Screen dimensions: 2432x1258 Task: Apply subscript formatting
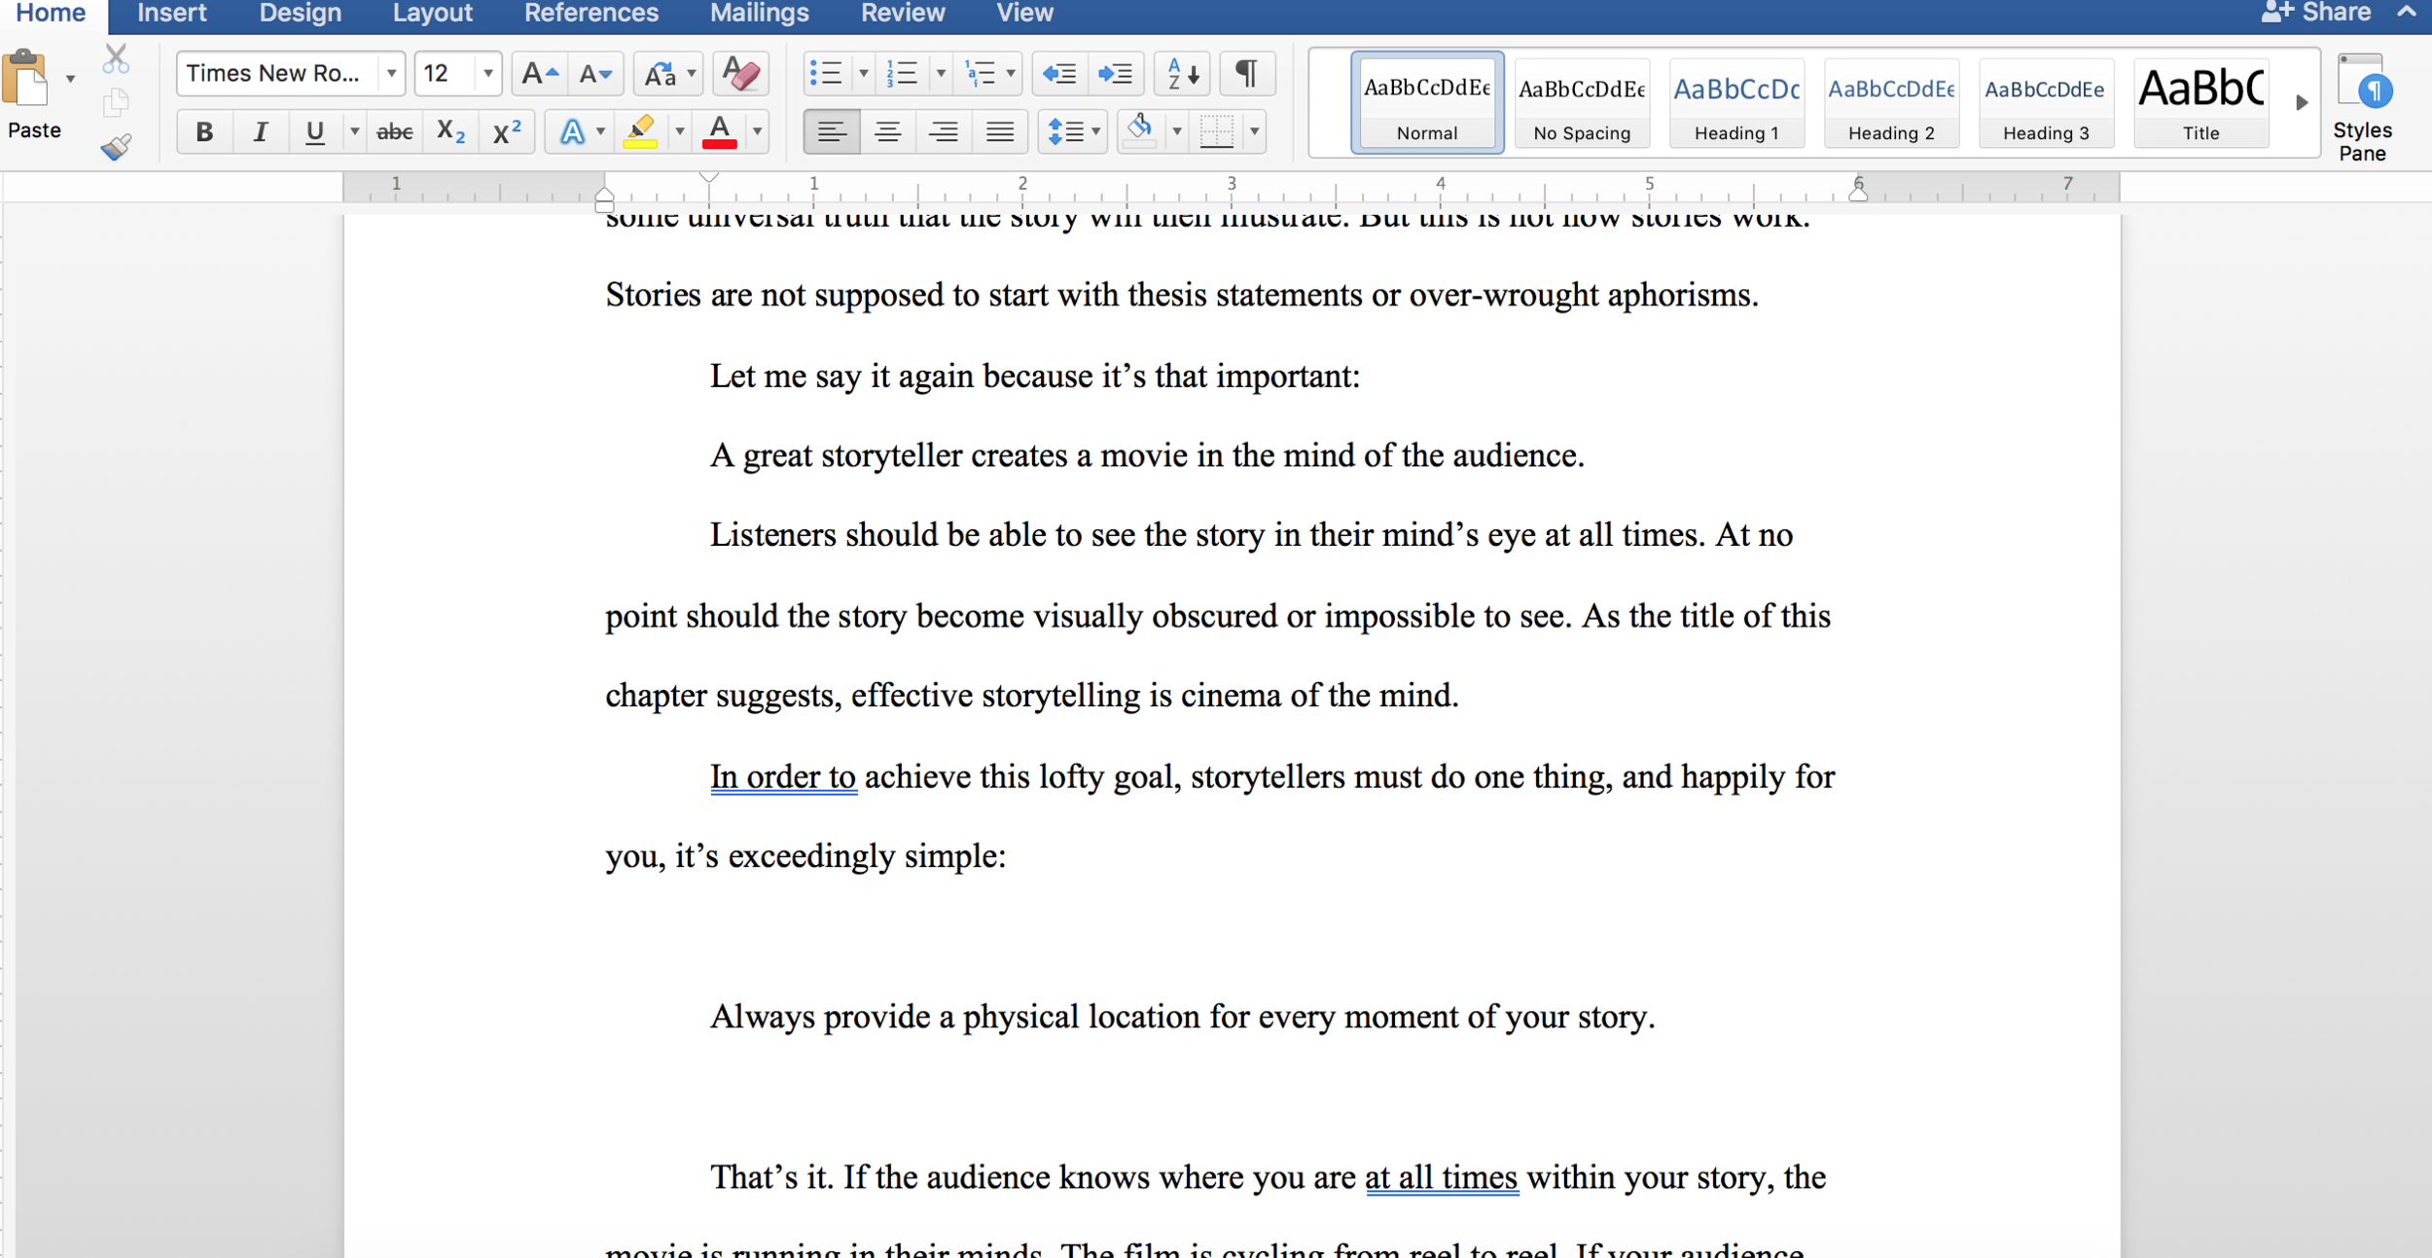point(450,131)
